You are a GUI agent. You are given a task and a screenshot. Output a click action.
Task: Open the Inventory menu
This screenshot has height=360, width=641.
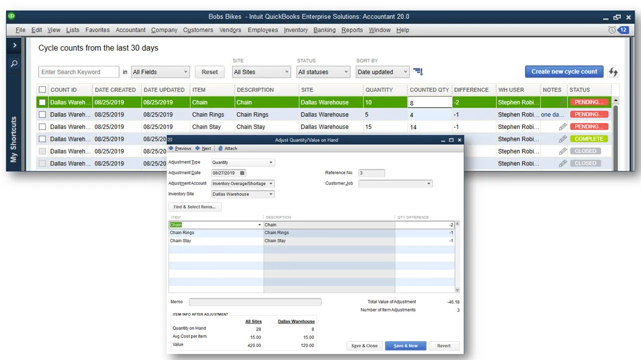(x=295, y=30)
